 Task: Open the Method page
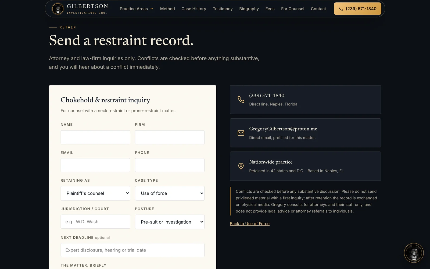pos(167,9)
